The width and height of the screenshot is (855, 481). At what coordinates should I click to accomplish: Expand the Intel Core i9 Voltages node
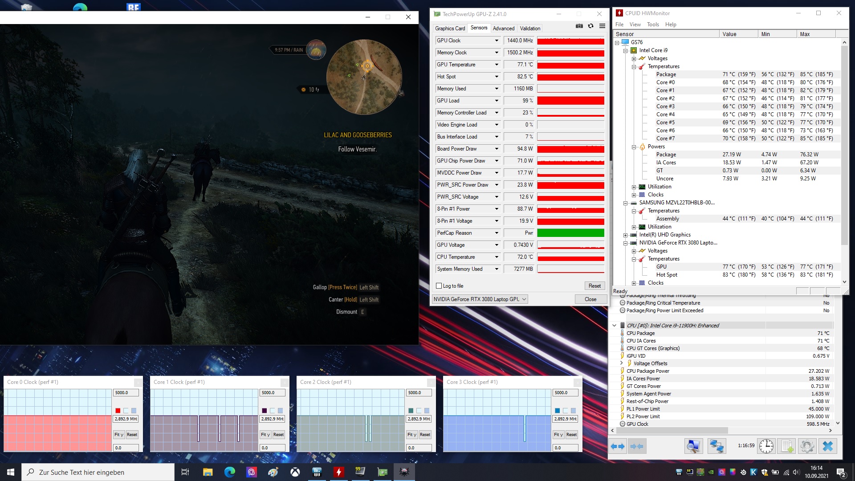coord(634,59)
